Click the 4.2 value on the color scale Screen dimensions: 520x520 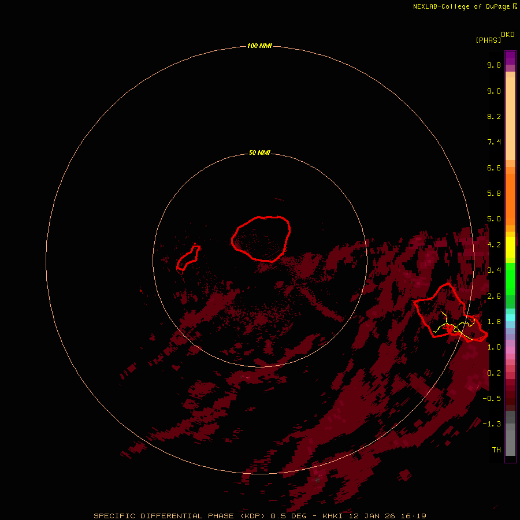pyautogui.click(x=494, y=245)
